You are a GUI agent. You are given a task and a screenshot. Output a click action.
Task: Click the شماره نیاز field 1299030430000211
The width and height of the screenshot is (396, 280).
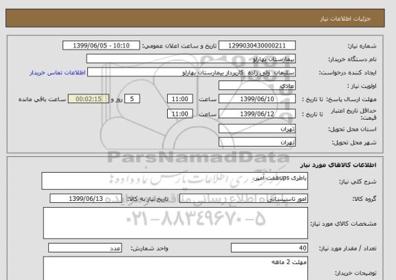[x=257, y=45]
